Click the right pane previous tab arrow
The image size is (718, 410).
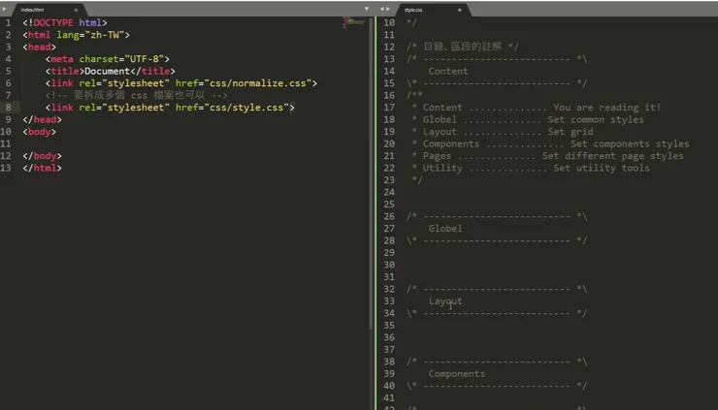[x=380, y=9]
